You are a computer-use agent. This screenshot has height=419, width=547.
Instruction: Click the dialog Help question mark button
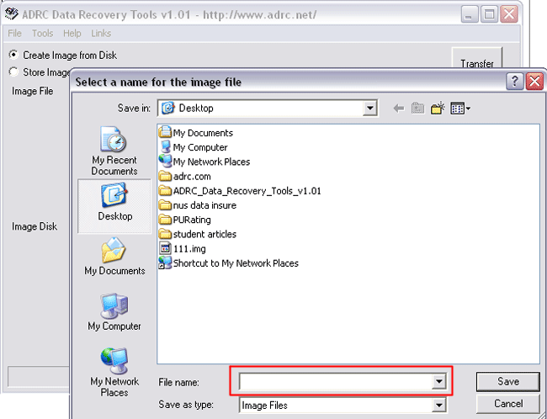tap(514, 82)
